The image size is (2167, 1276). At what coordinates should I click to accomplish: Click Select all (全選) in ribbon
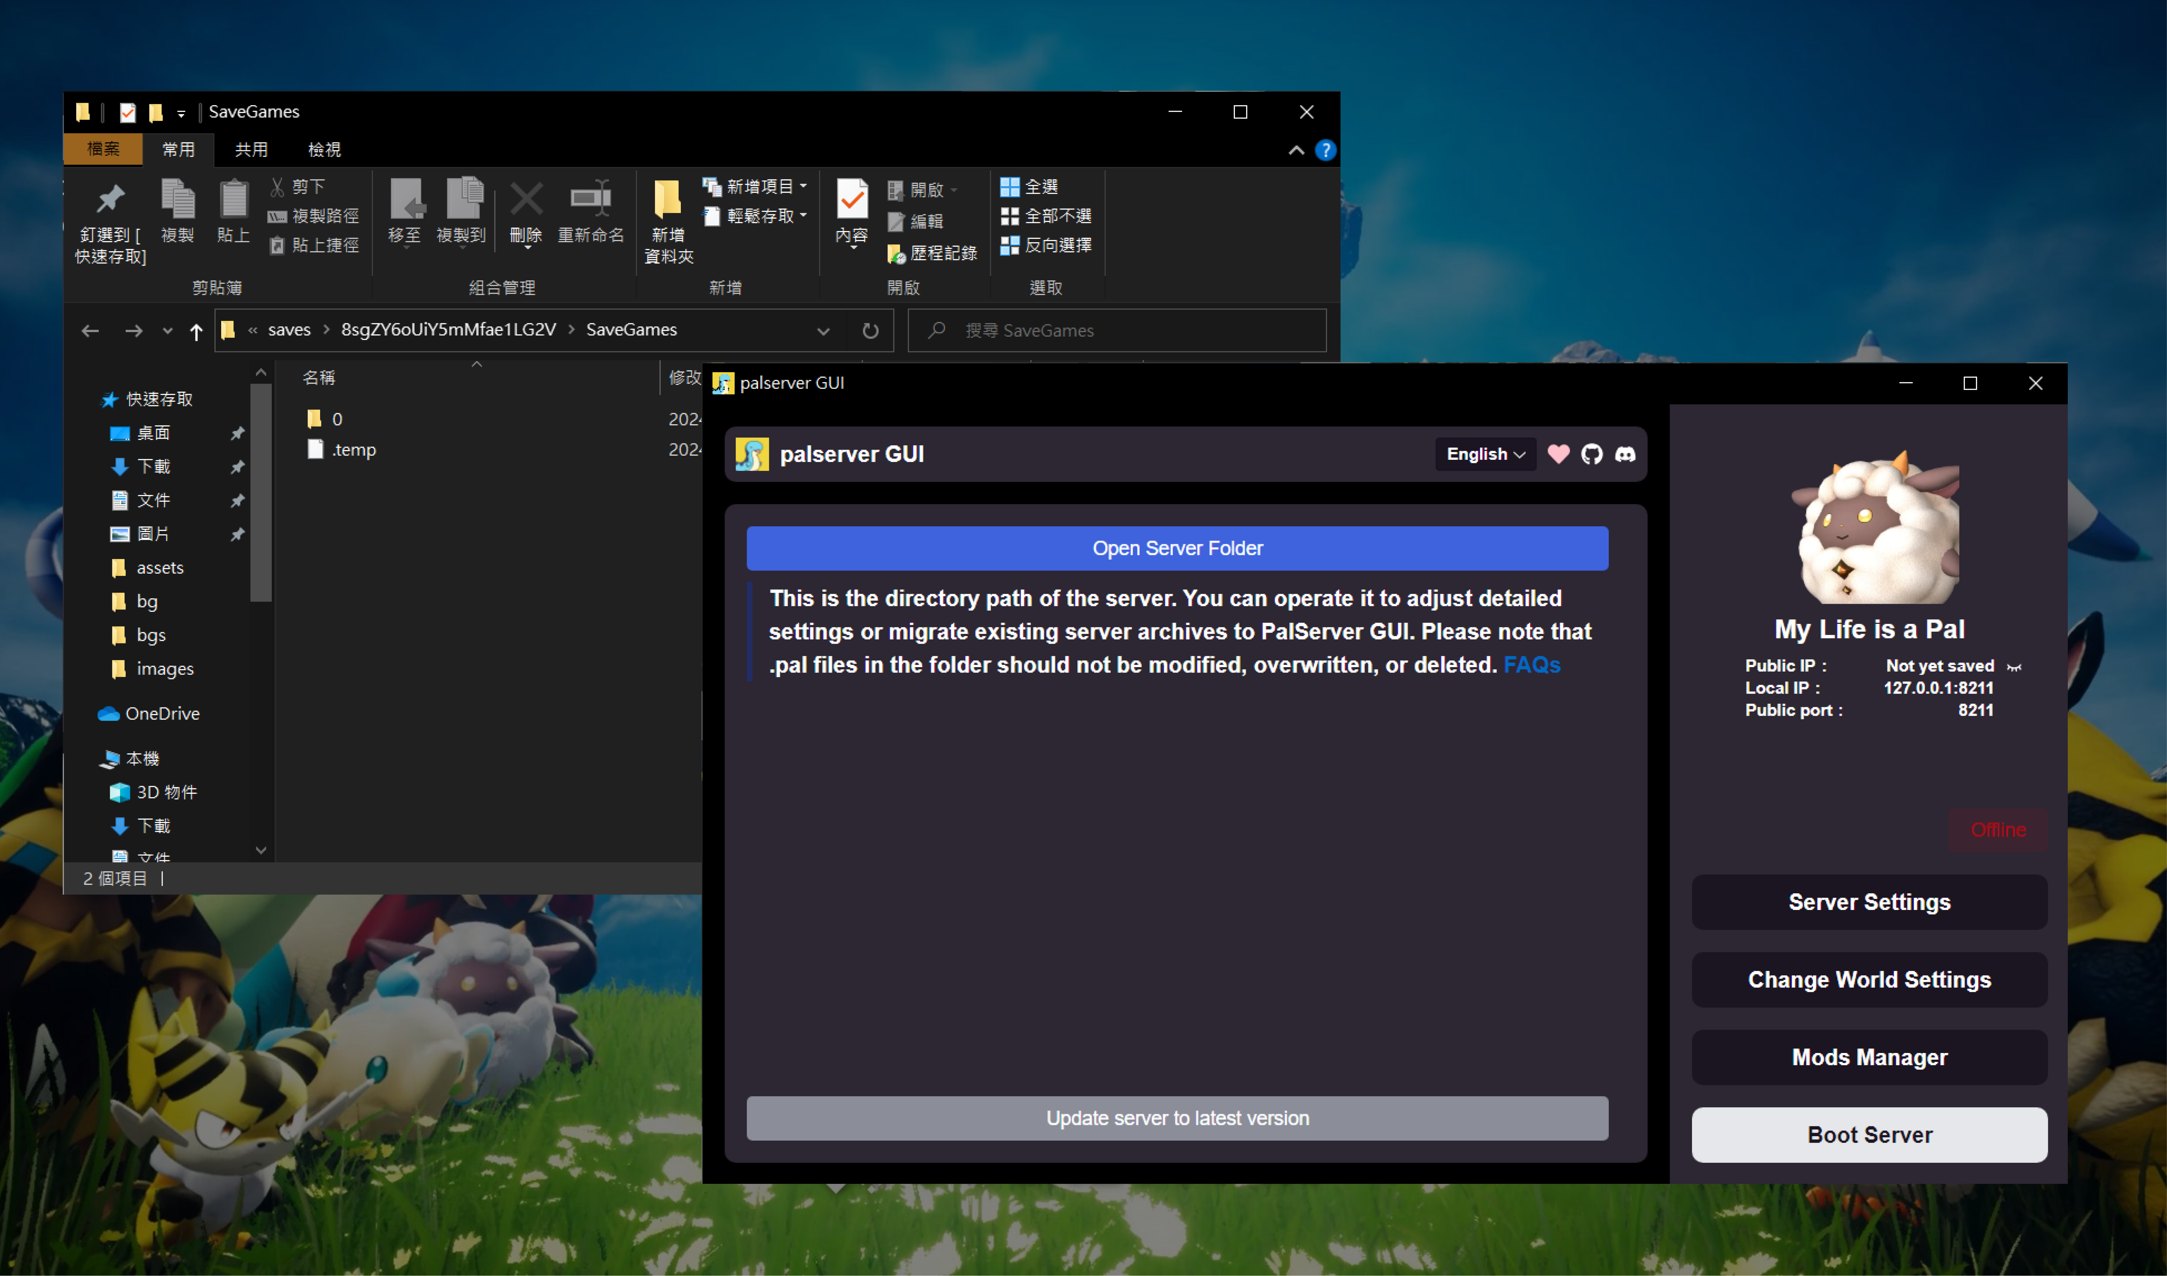[1029, 187]
